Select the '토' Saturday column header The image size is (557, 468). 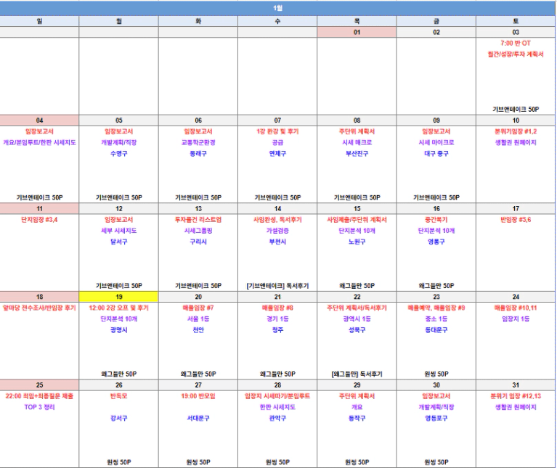point(516,21)
